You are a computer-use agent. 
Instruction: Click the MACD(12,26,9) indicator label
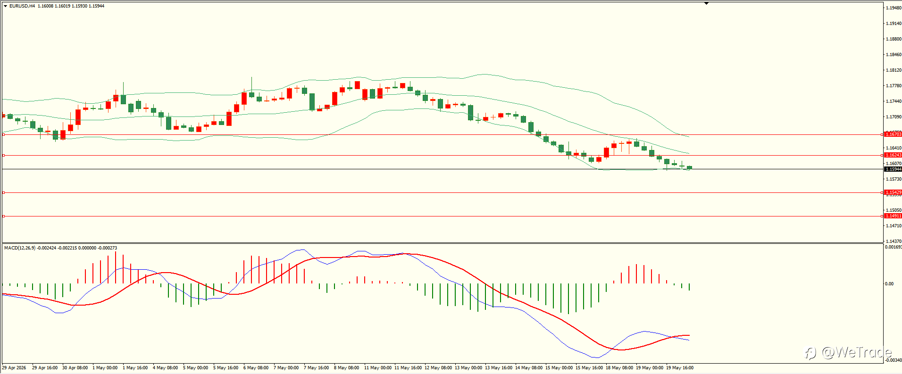tap(20, 248)
